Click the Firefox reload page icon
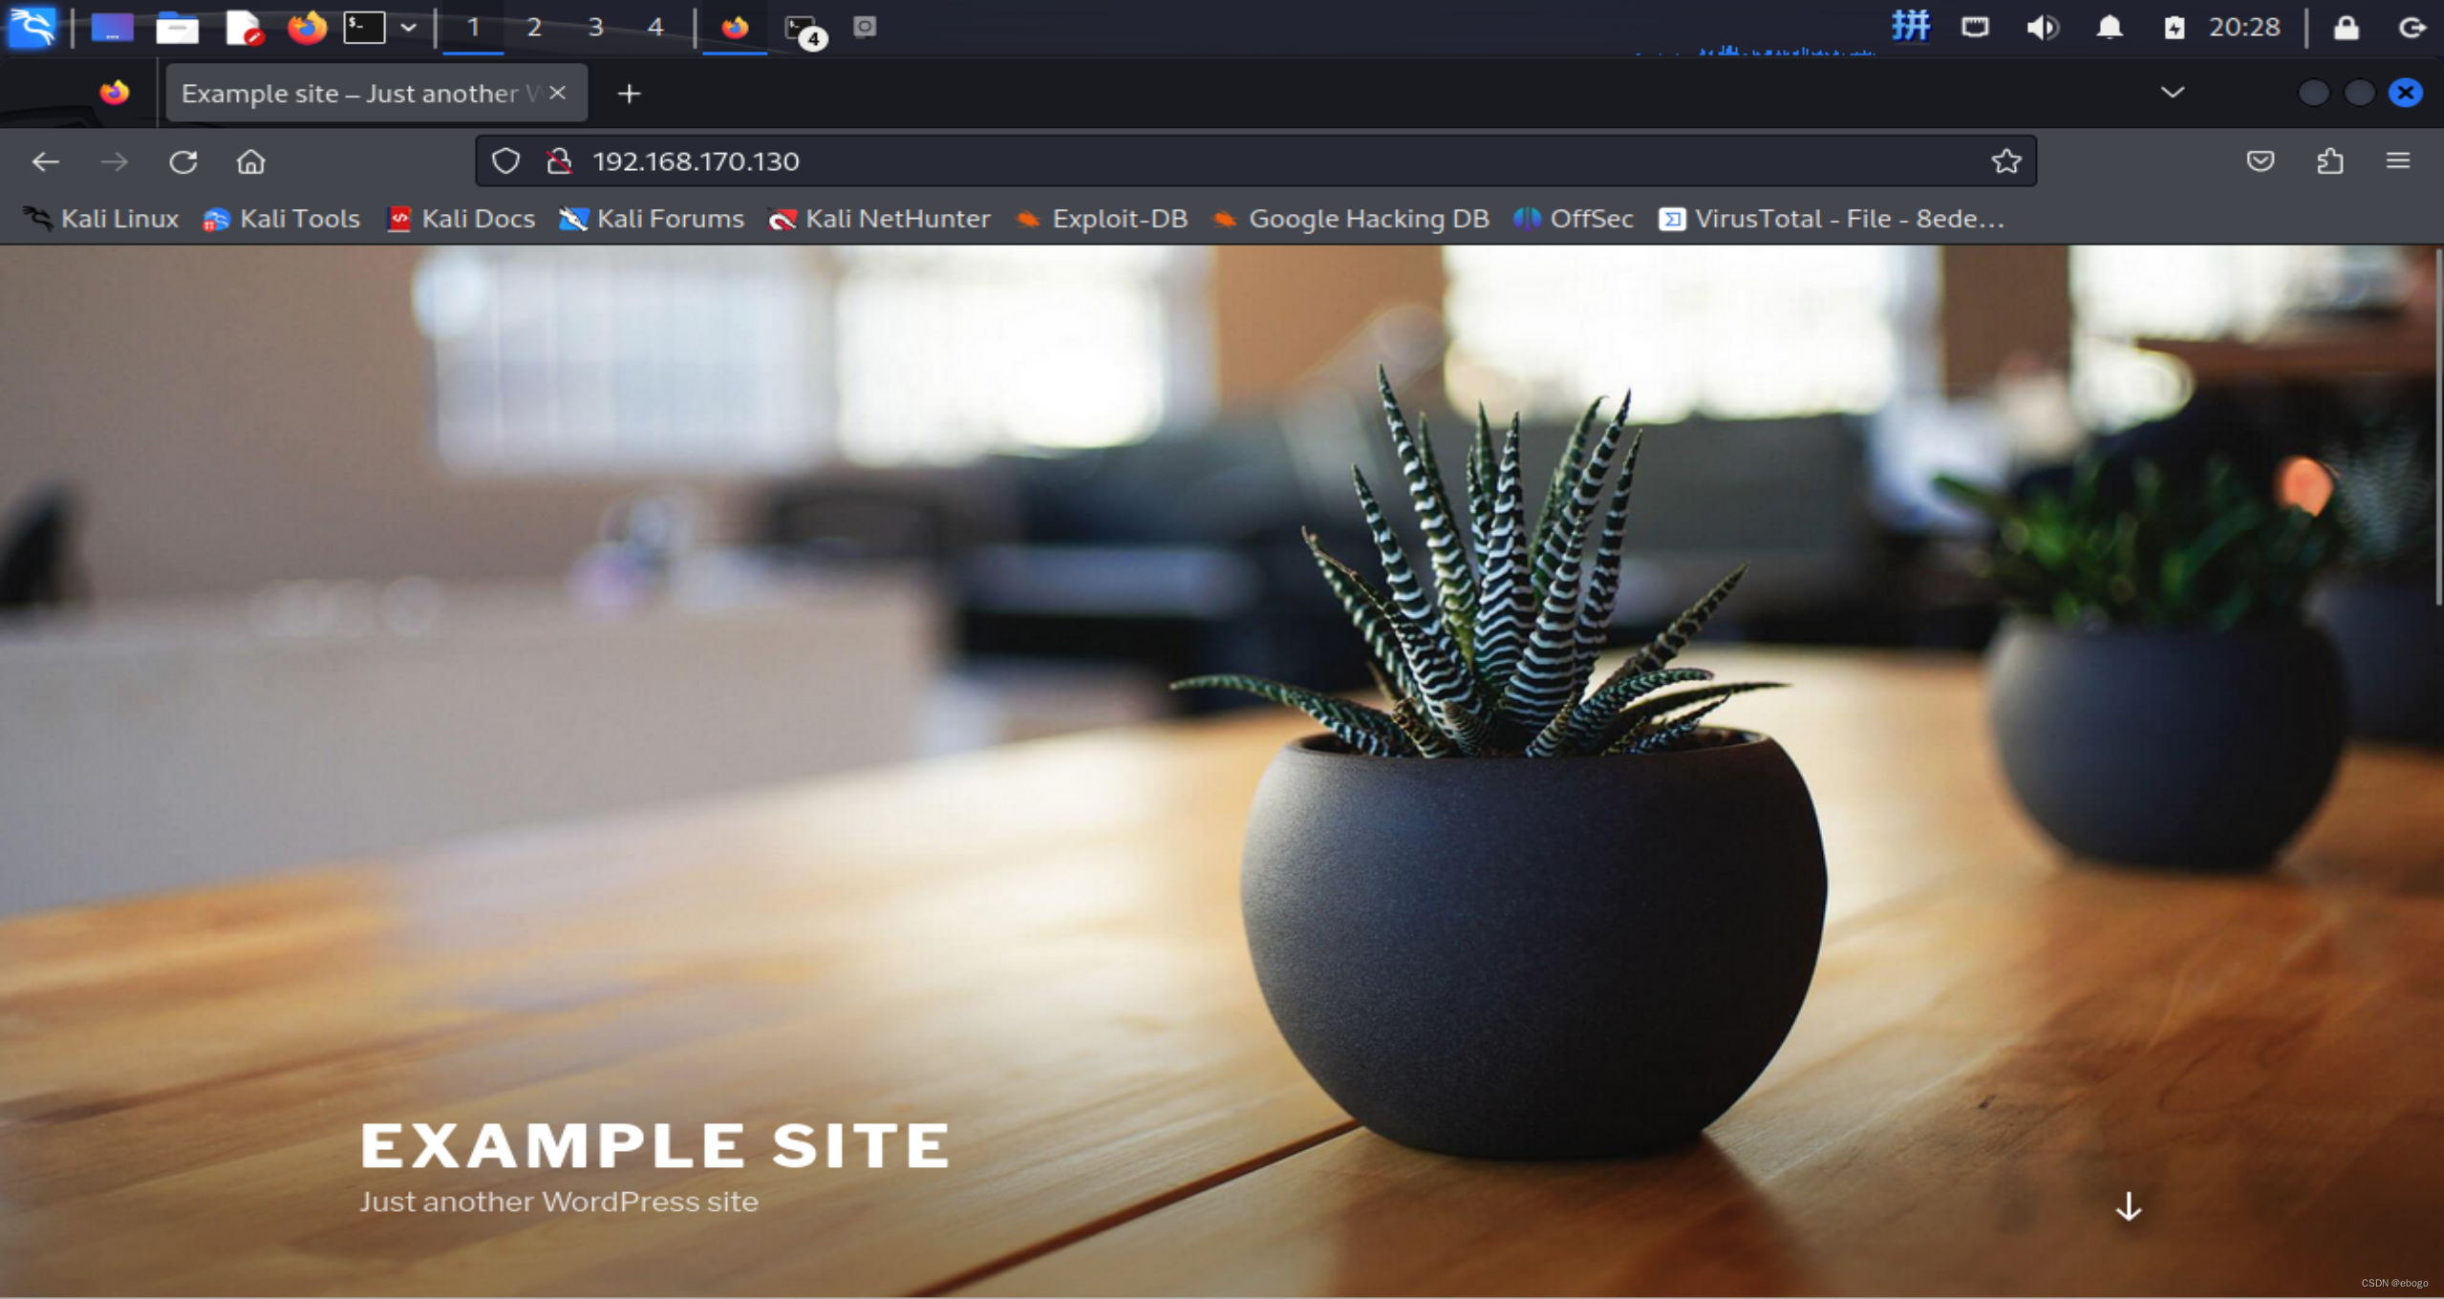2444x1299 pixels. (x=182, y=161)
